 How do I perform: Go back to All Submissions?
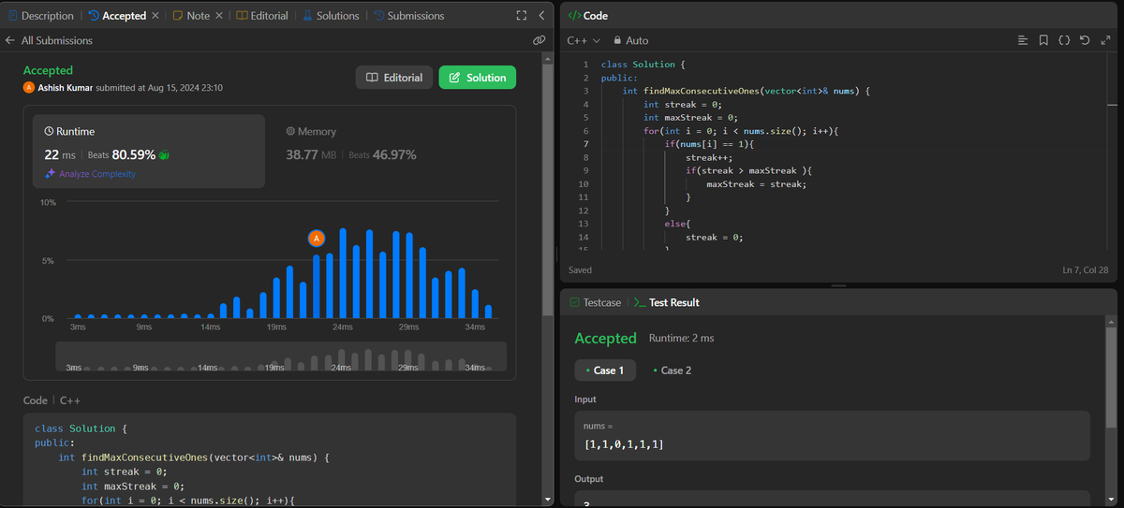click(x=49, y=40)
